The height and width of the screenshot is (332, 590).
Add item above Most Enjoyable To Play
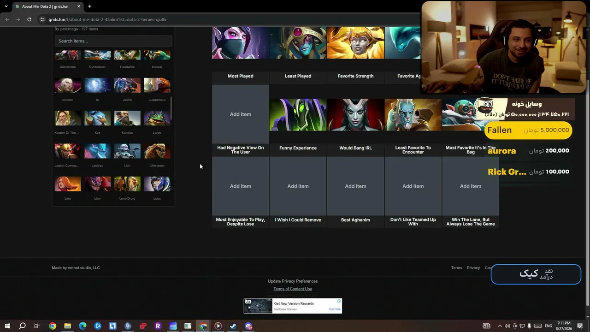tap(241, 186)
